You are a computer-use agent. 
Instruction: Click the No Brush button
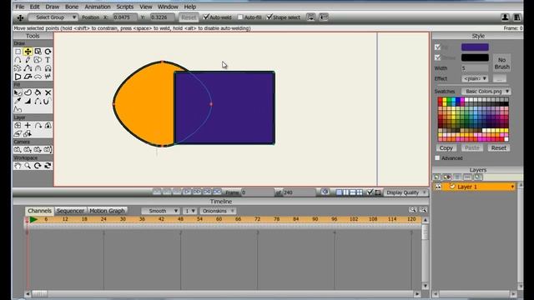coord(501,63)
